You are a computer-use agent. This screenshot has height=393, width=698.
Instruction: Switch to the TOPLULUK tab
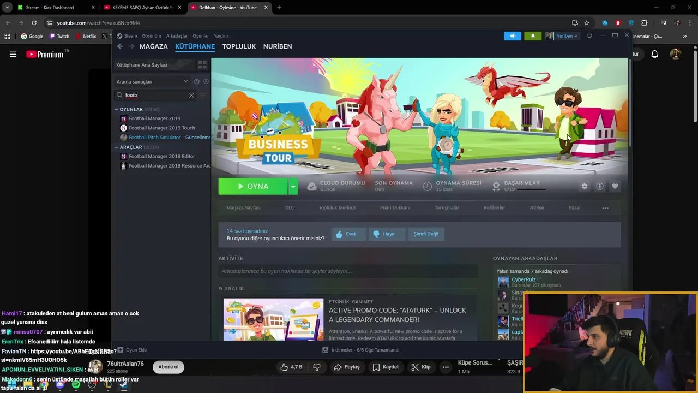(239, 46)
